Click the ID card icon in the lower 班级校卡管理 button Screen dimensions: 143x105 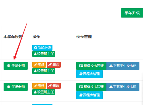coord(81,87)
